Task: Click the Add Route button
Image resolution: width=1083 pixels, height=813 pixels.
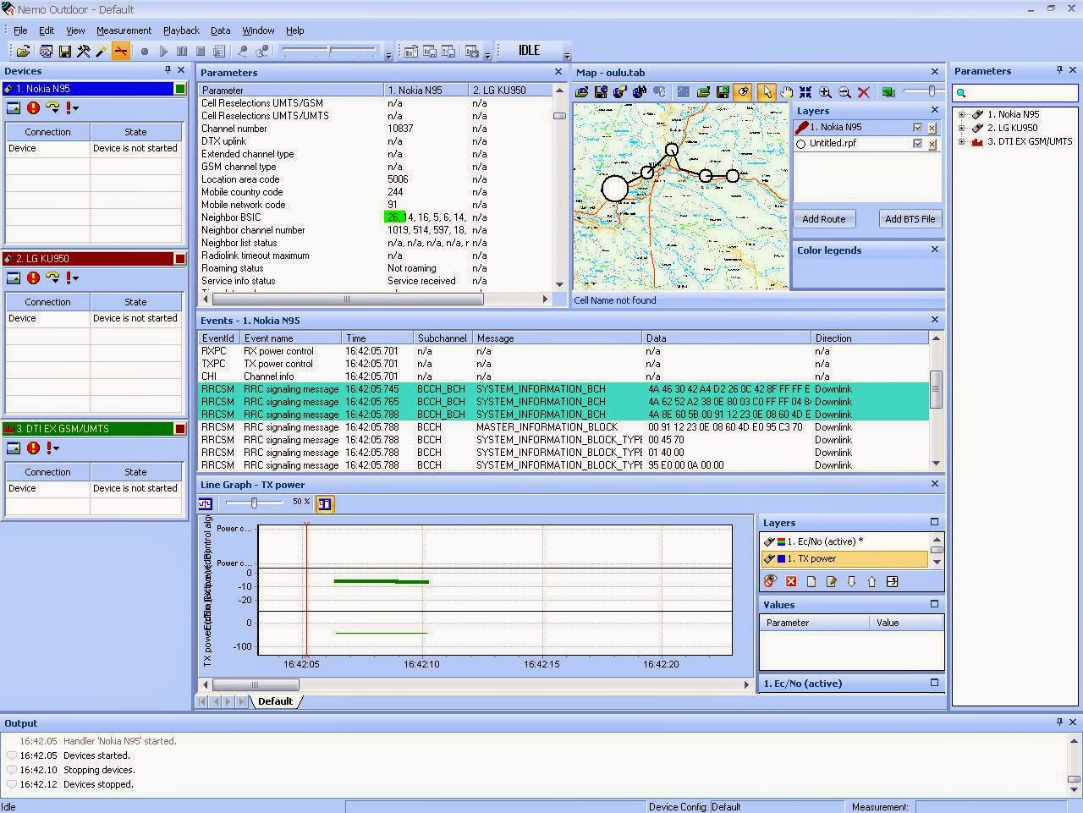Action: (x=822, y=219)
